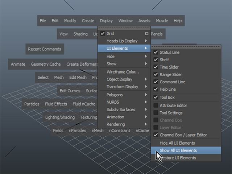Open the Edit Mesh menu

coord(78,77)
